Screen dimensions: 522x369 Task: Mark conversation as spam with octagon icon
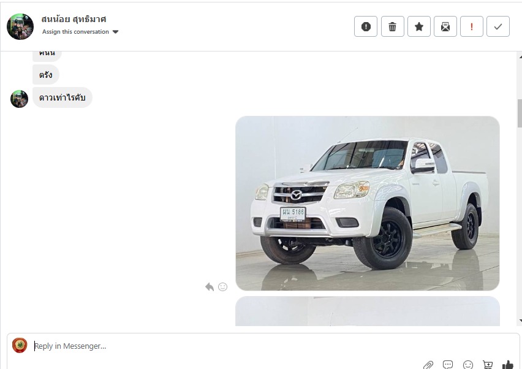pyautogui.click(x=366, y=26)
